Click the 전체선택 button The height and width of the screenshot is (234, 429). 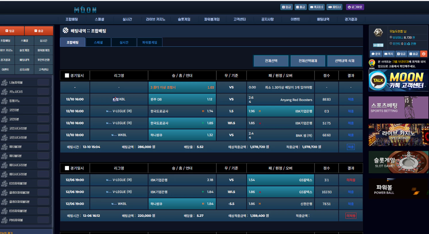click(271, 61)
